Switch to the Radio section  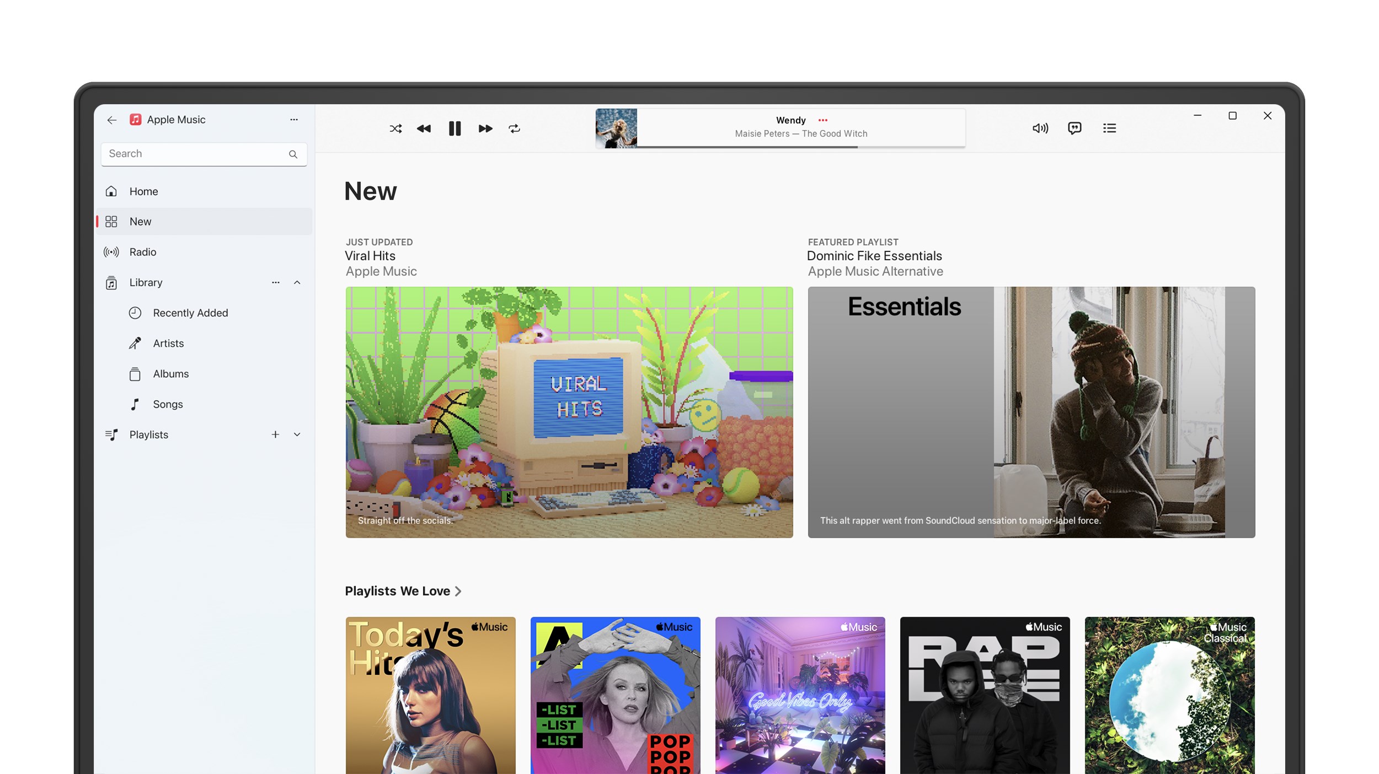tap(142, 252)
